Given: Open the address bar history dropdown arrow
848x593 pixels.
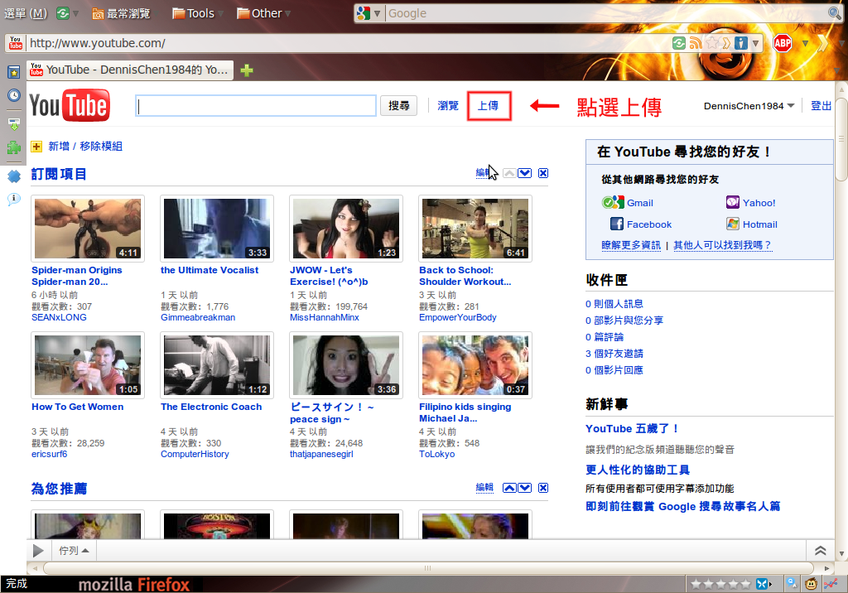Looking at the screenshot, I should pyautogui.click(x=755, y=43).
